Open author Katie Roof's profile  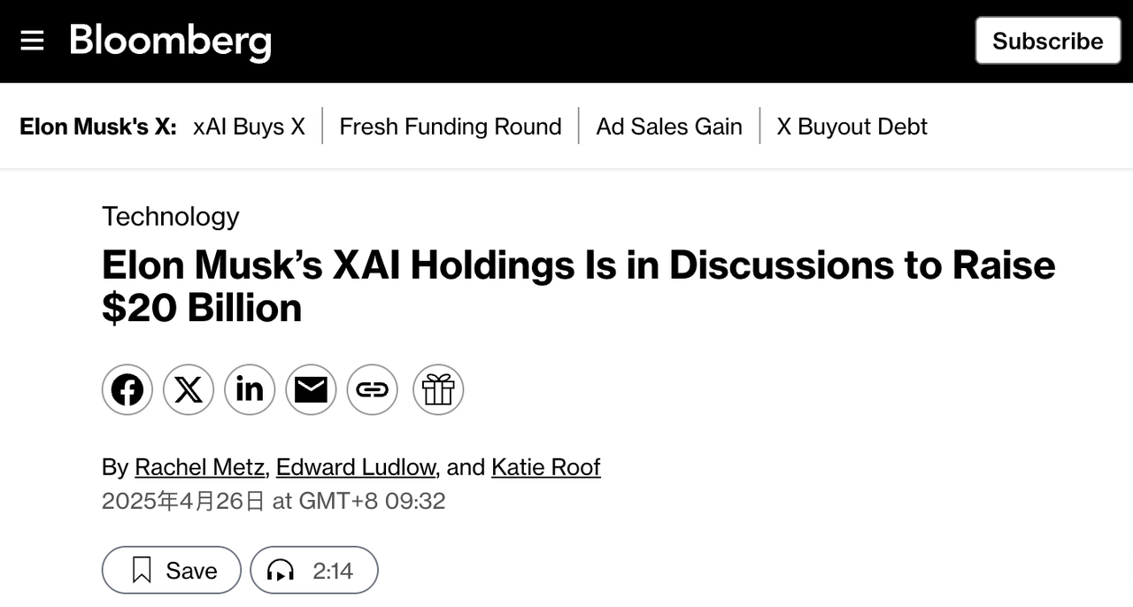pyautogui.click(x=545, y=467)
